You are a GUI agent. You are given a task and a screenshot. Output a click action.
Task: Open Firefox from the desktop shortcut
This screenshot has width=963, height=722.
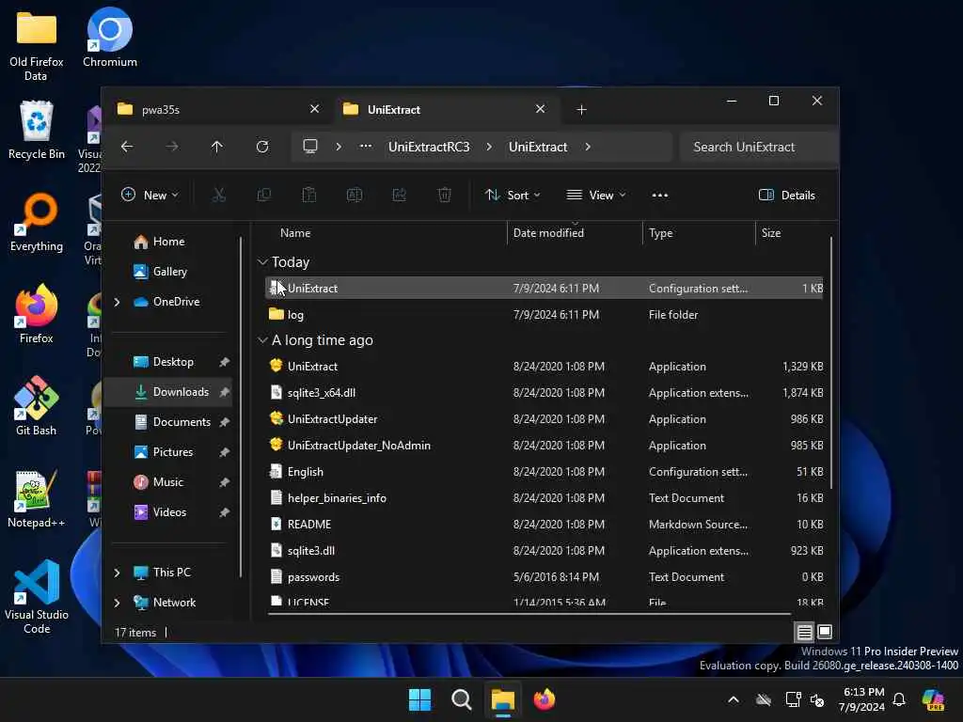tap(37, 314)
